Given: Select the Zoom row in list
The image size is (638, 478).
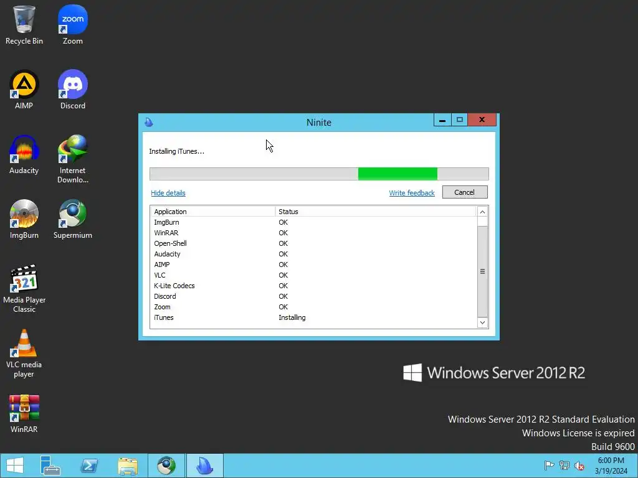Looking at the screenshot, I should coord(313,307).
